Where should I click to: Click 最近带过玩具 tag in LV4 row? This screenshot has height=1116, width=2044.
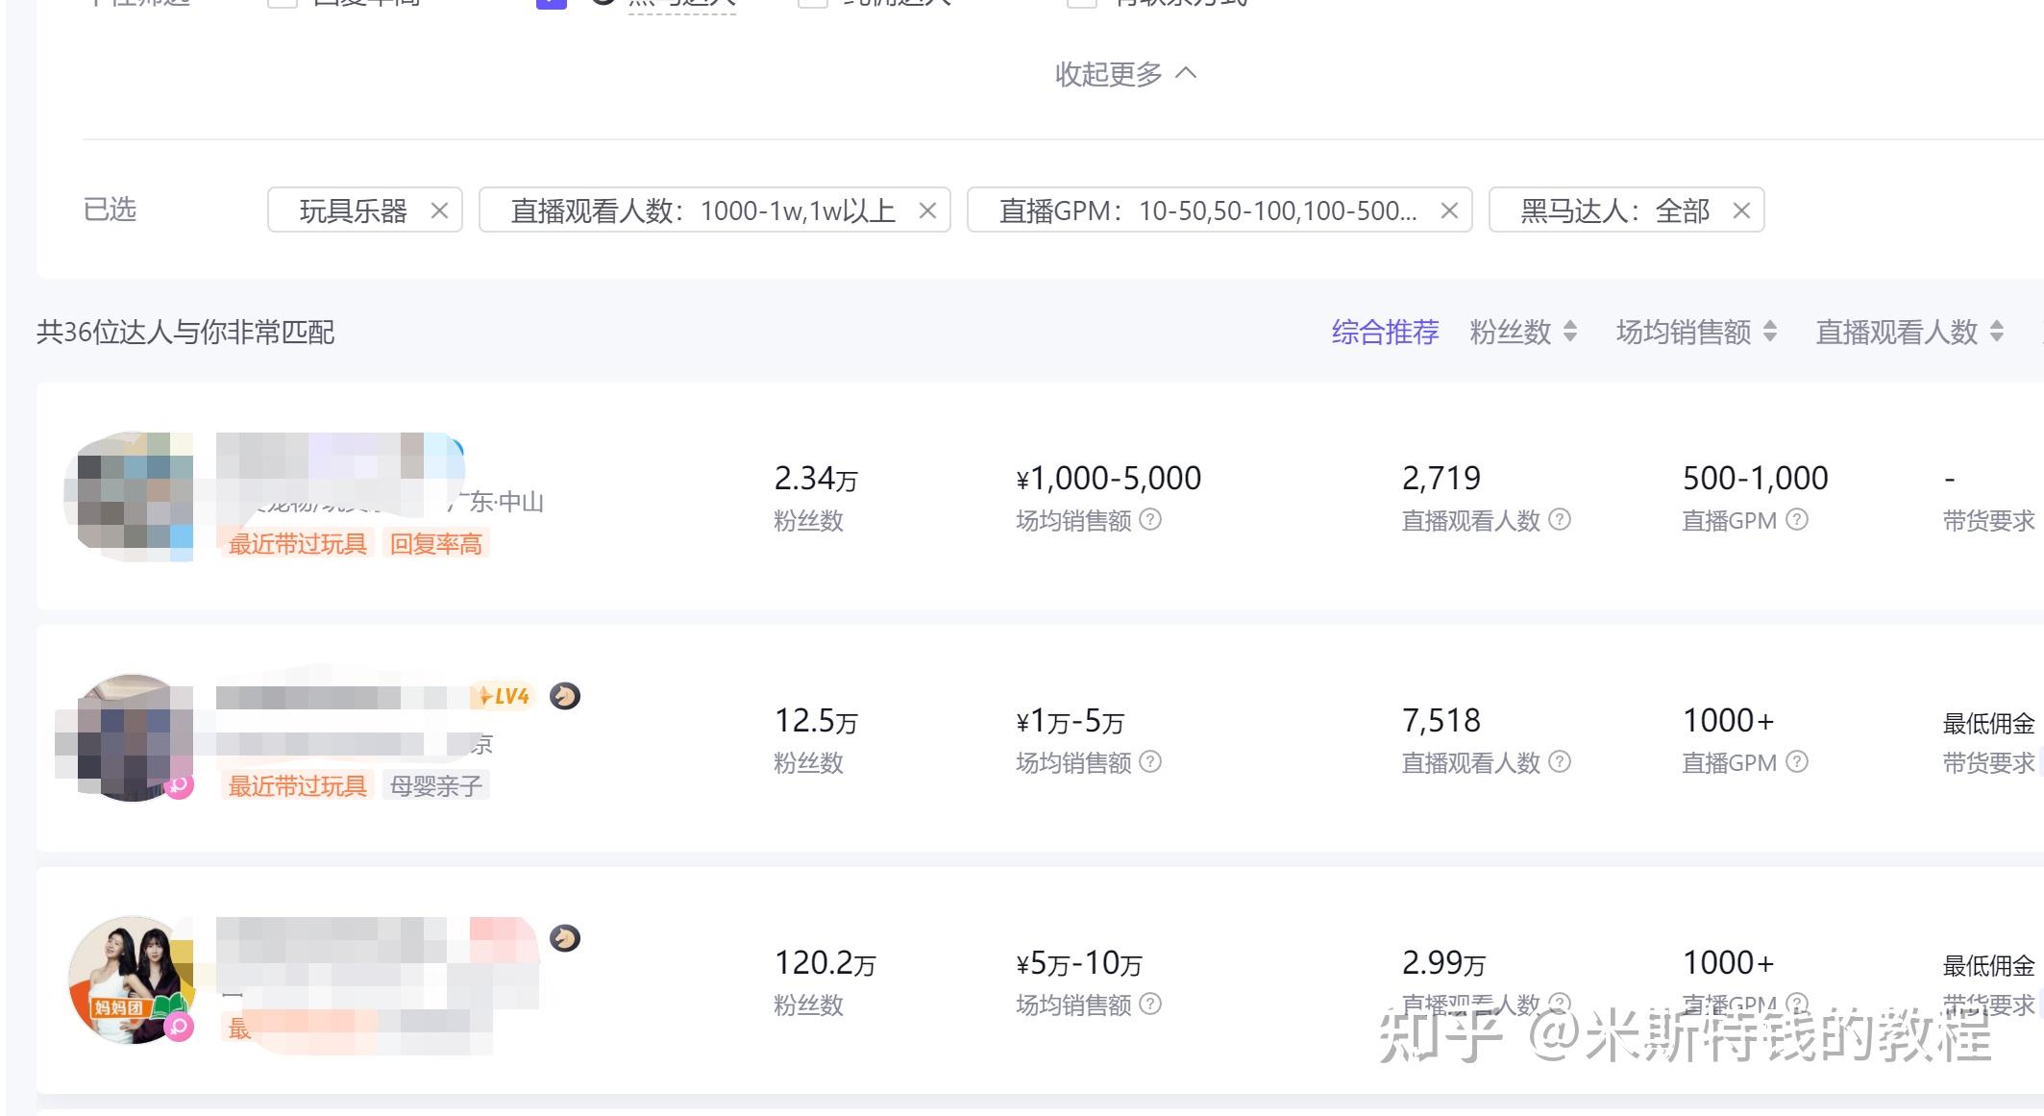[297, 786]
